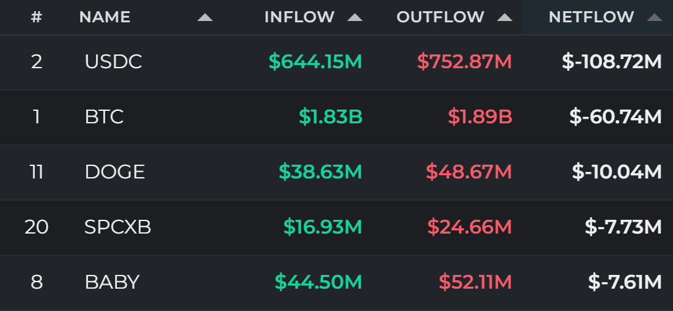Select USDC inflow value $644.15M
This screenshot has height=311, width=673.
coord(315,62)
